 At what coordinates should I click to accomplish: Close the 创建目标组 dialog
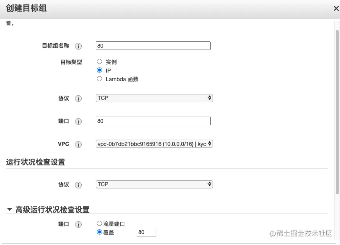(x=336, y=9)
